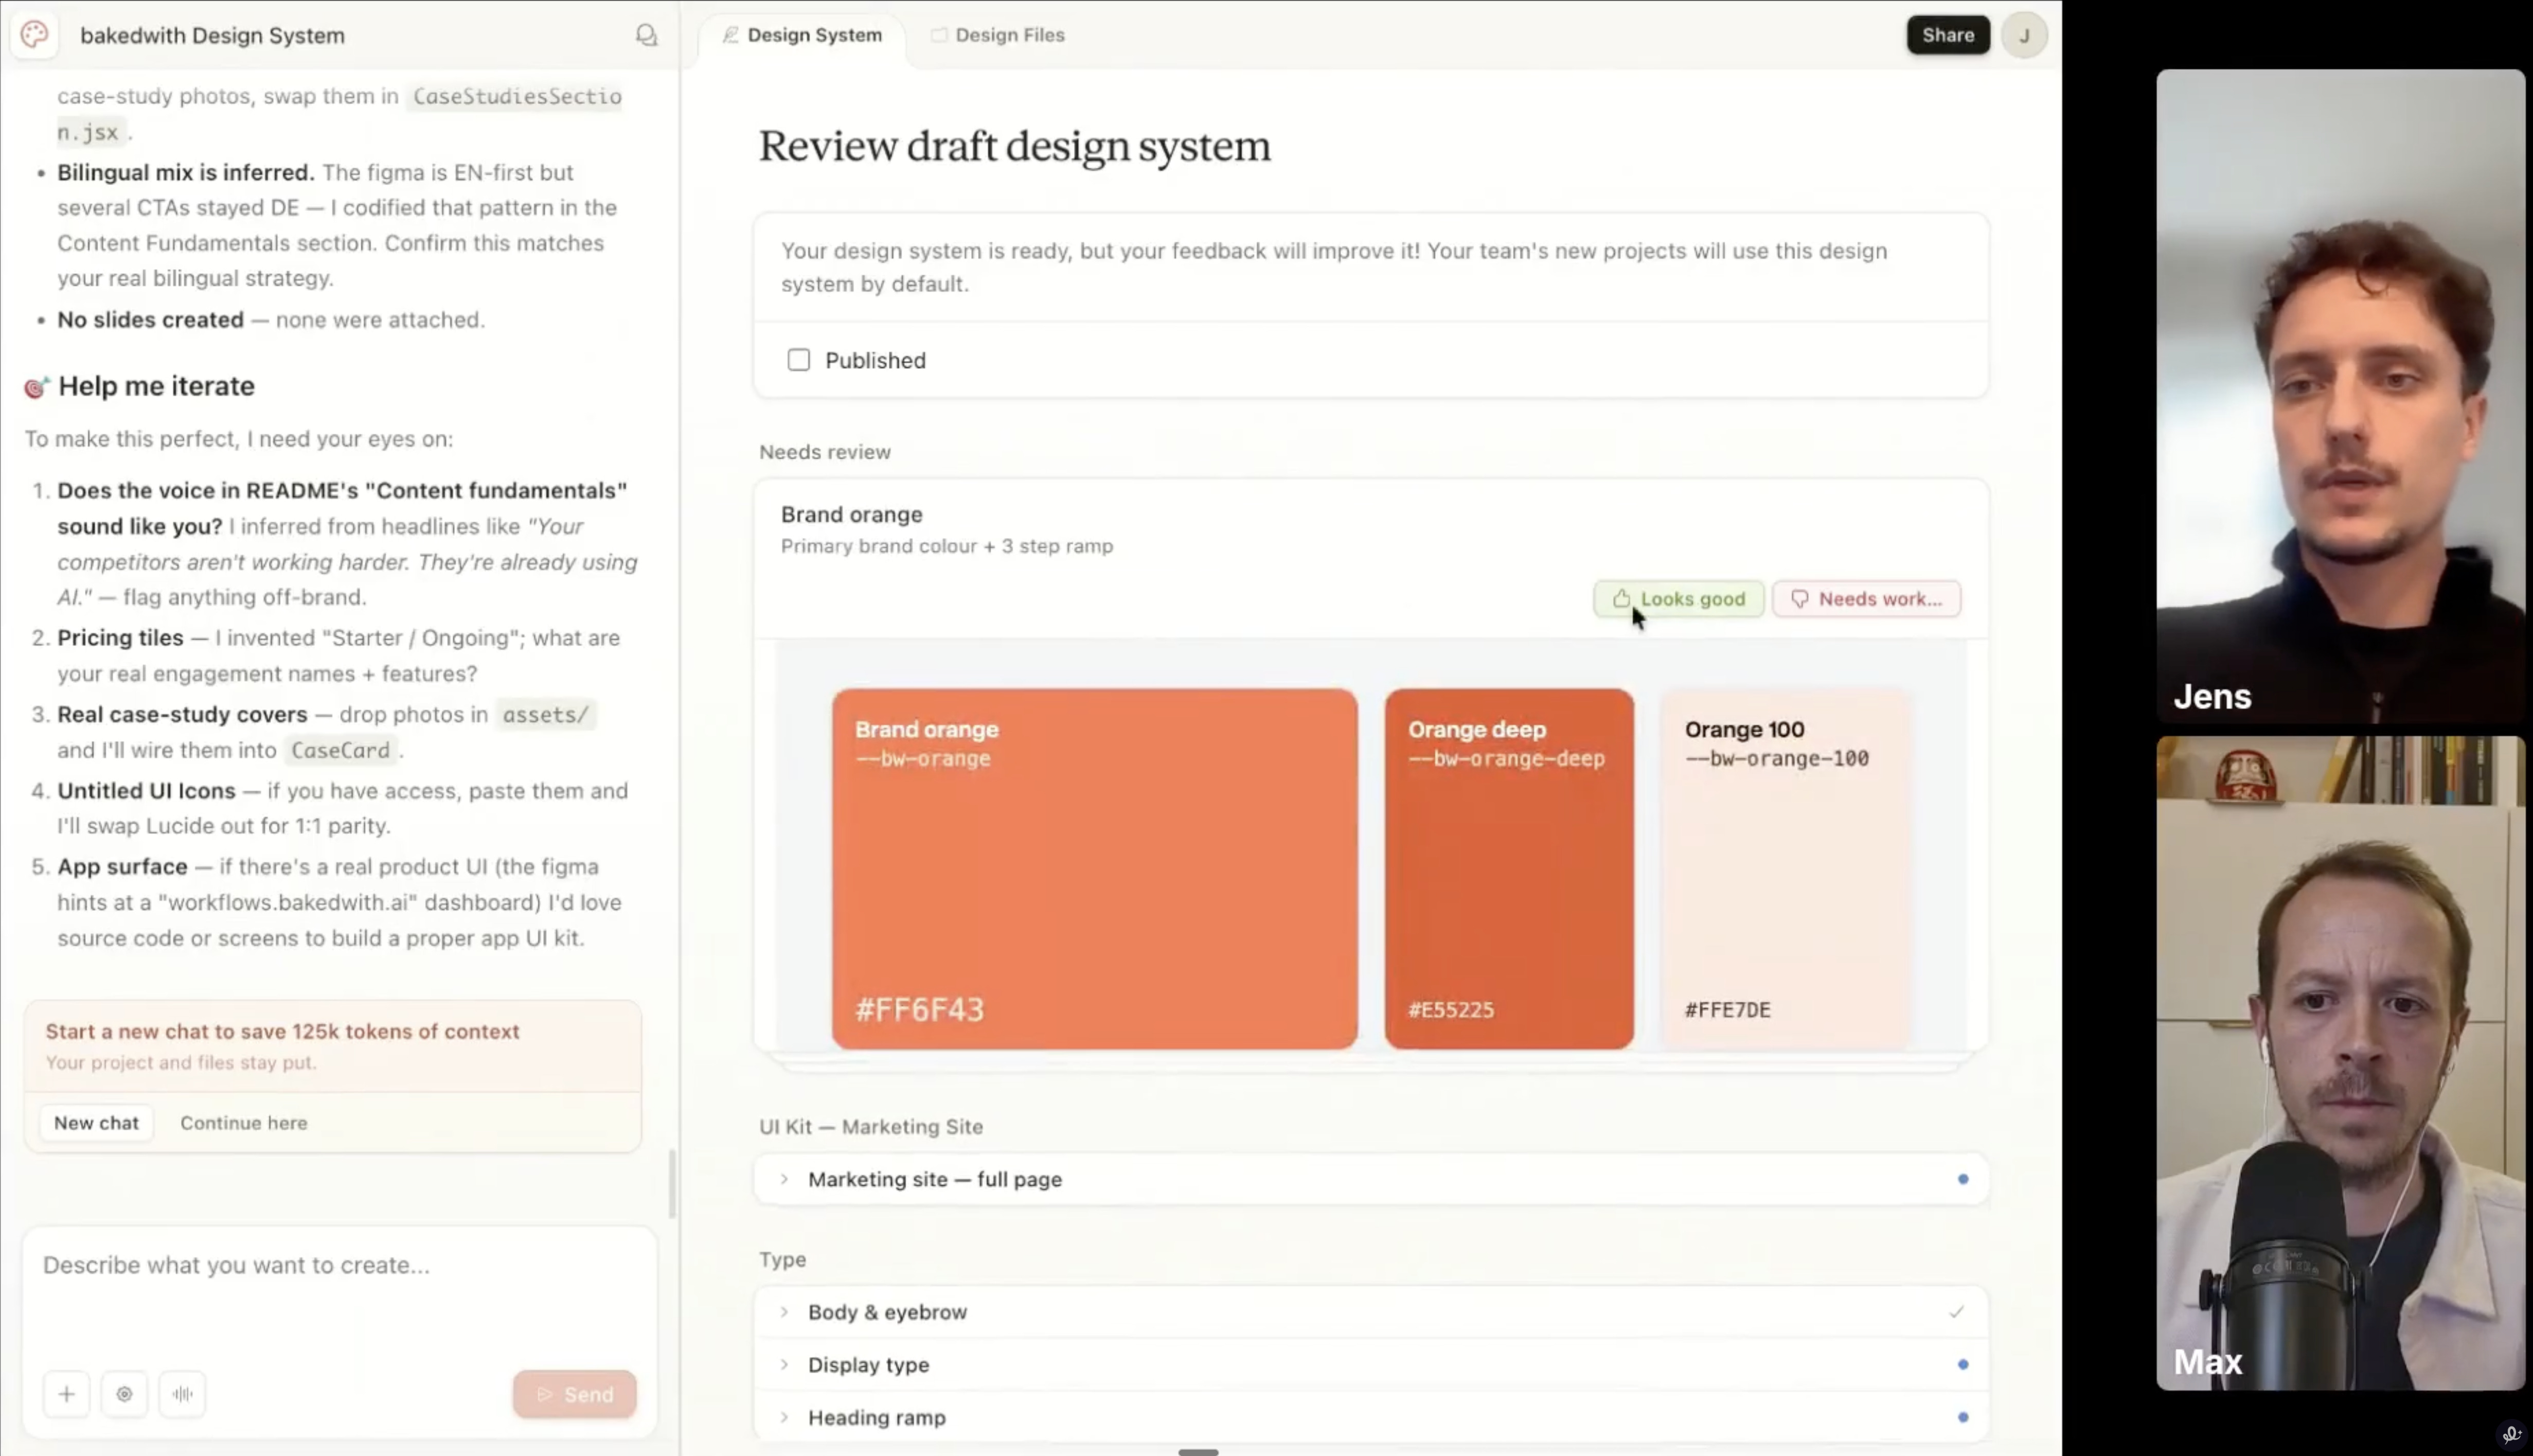Click the Share button

click(x=1948, y=35)
